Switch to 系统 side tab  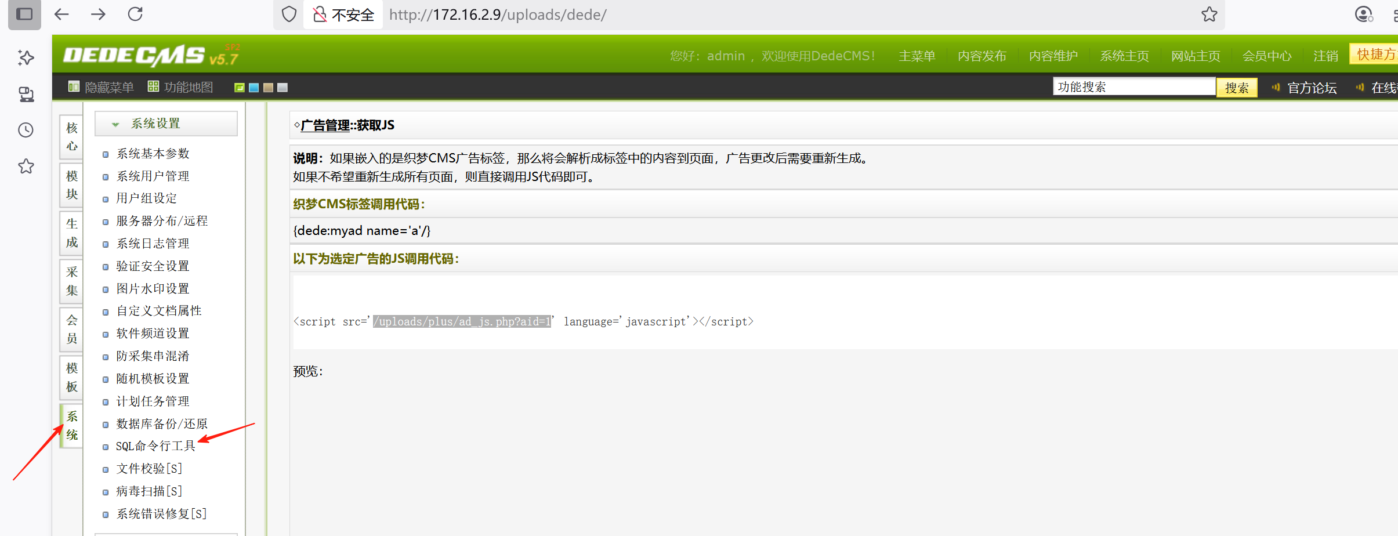71,426
